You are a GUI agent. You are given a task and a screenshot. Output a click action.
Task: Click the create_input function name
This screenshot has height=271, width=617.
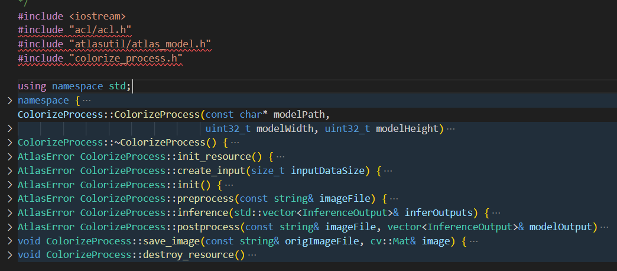pyautogui.click(x=212, y=171)
